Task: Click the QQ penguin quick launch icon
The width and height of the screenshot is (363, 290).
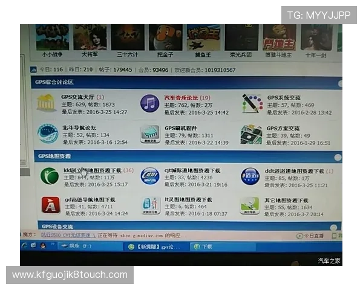Action: tap(43, 246)
